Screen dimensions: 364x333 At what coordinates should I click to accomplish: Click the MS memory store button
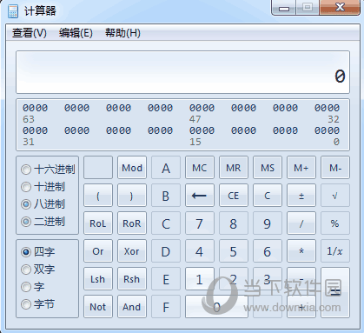pyautogui.click(x=268, y=168)
